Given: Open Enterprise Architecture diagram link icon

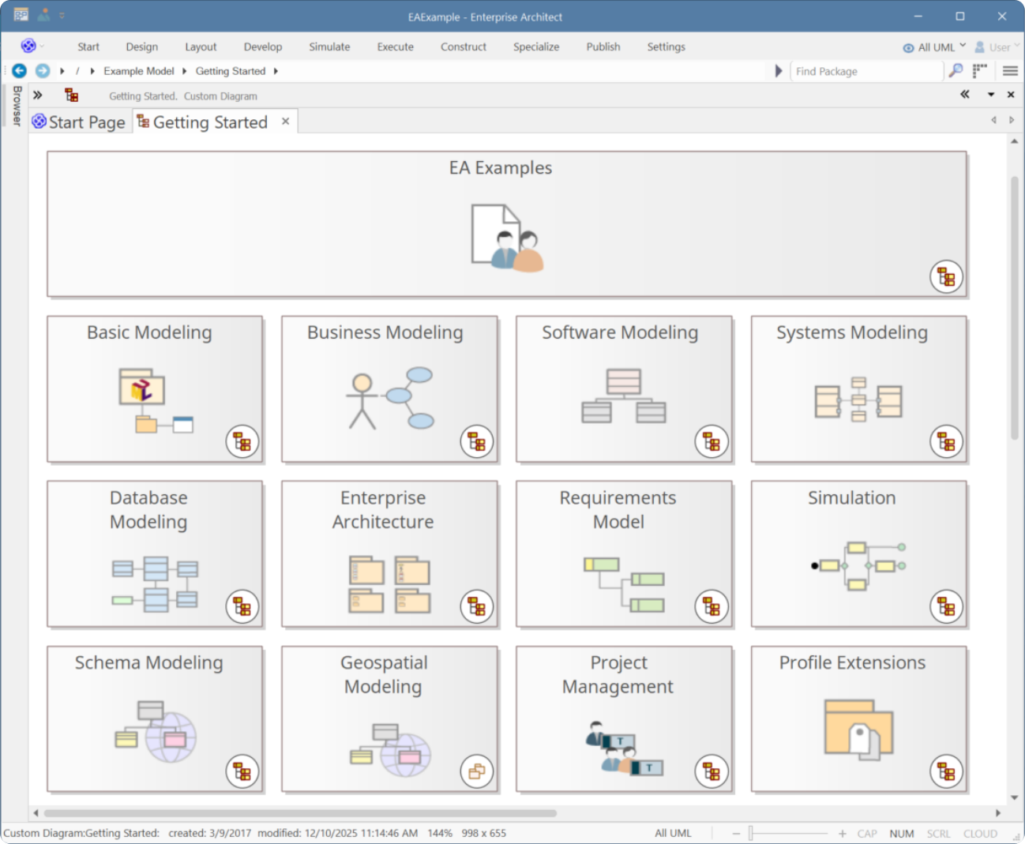Looking at the screenshot, I should [477, 607].
